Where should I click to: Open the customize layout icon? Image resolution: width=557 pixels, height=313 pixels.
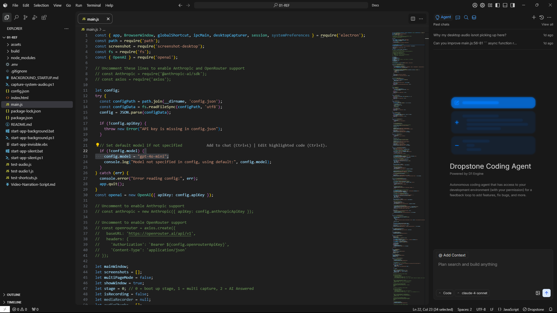490,5
